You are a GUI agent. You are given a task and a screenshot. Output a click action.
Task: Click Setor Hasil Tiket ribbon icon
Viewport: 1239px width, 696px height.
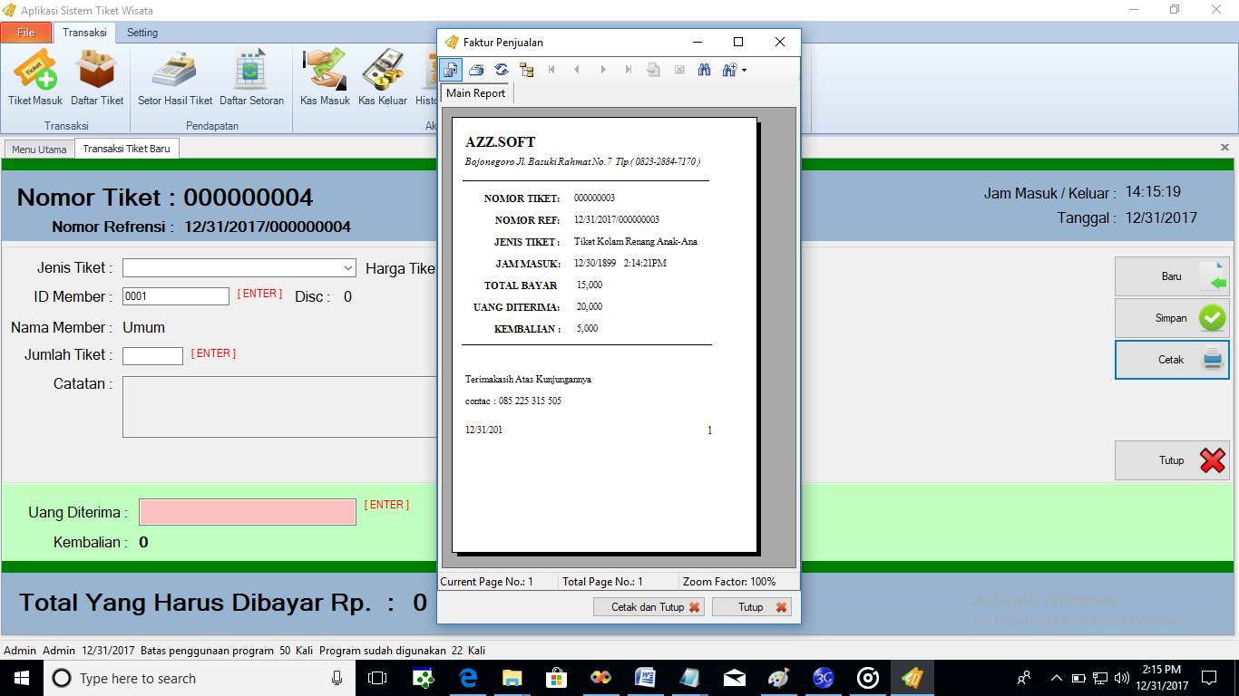tap(175, 78)
